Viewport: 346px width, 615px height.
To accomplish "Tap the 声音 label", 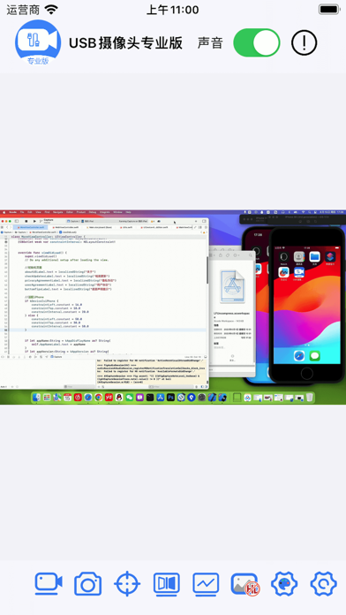I will (x=210, y=42).
